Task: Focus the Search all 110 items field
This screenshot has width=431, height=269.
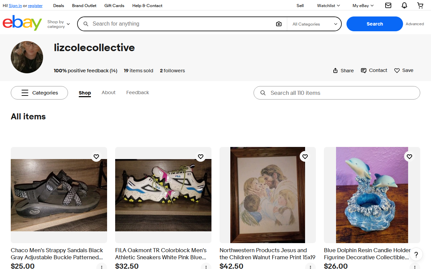Action: point(337,93)
